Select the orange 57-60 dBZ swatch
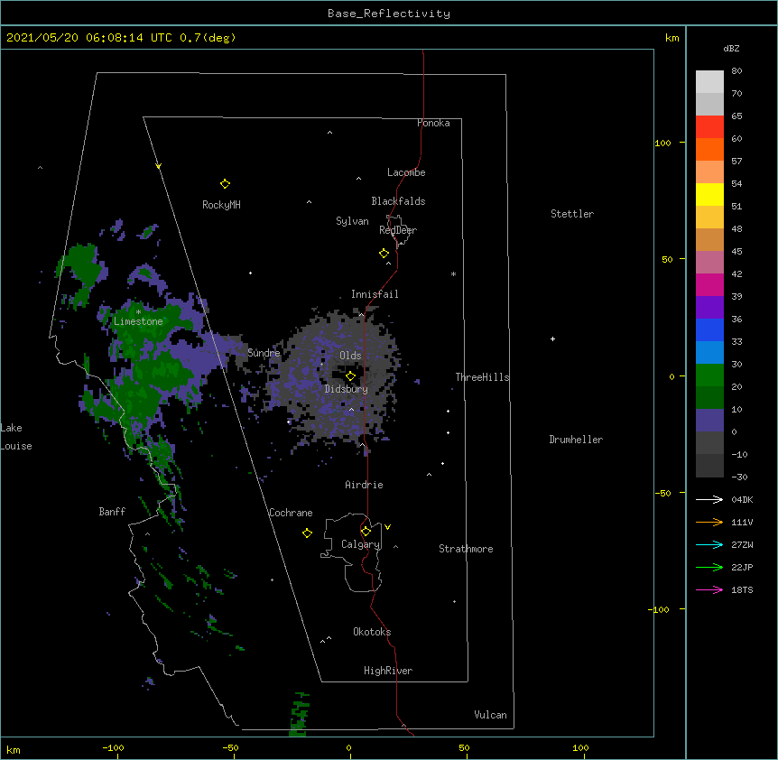778x760 pixels. tap(709, 149)
